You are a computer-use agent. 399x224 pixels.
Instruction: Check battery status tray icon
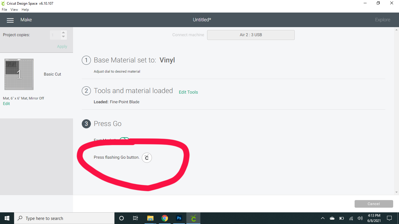point(341,218)
